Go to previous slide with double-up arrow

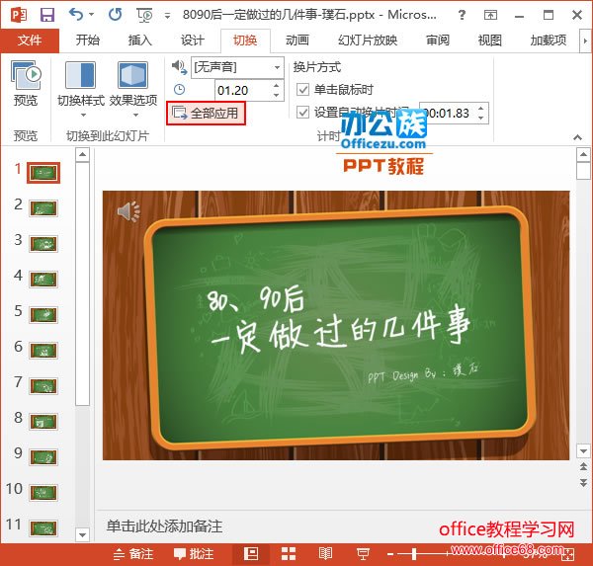tap(583, 466)
